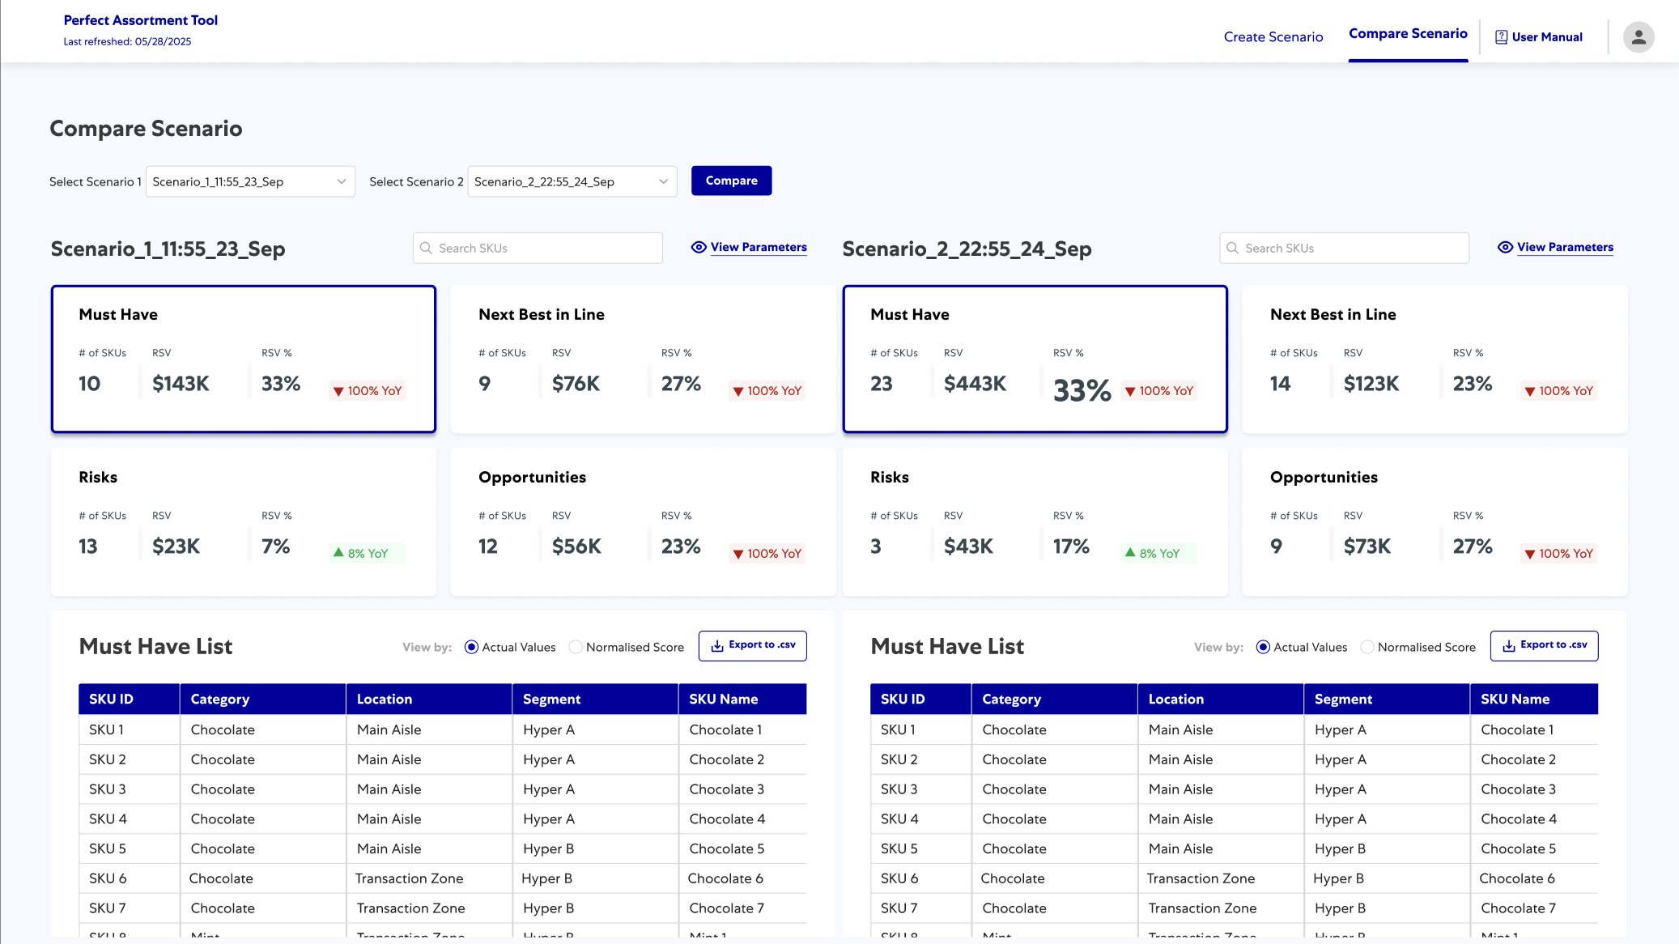Select the Scenario 2 Must Have card
Image resolution: width=1679 pixels, height=944 pixels.
tap(1035, 359)
